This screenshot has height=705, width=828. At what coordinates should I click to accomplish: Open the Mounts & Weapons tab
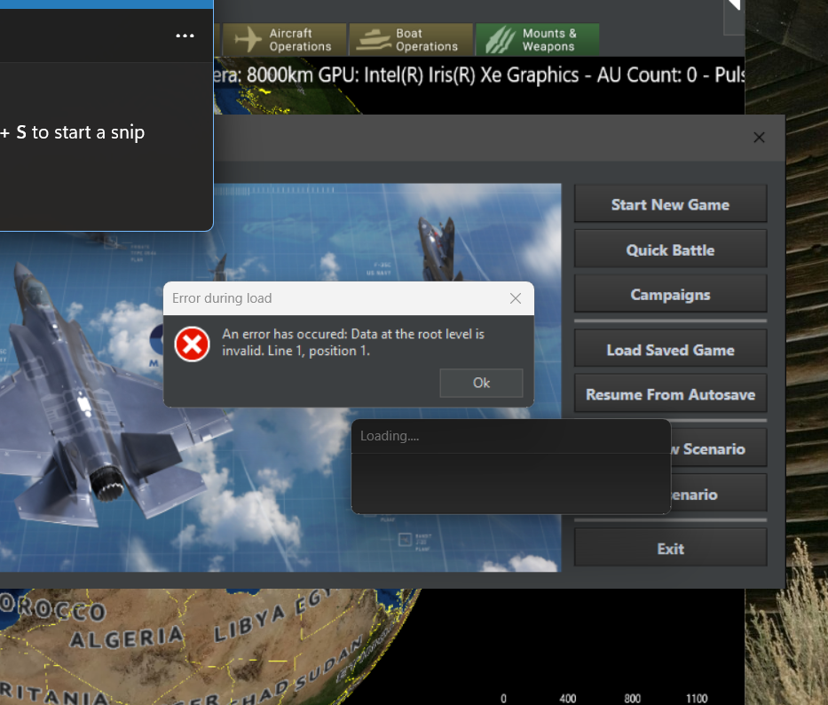point(538,40)
